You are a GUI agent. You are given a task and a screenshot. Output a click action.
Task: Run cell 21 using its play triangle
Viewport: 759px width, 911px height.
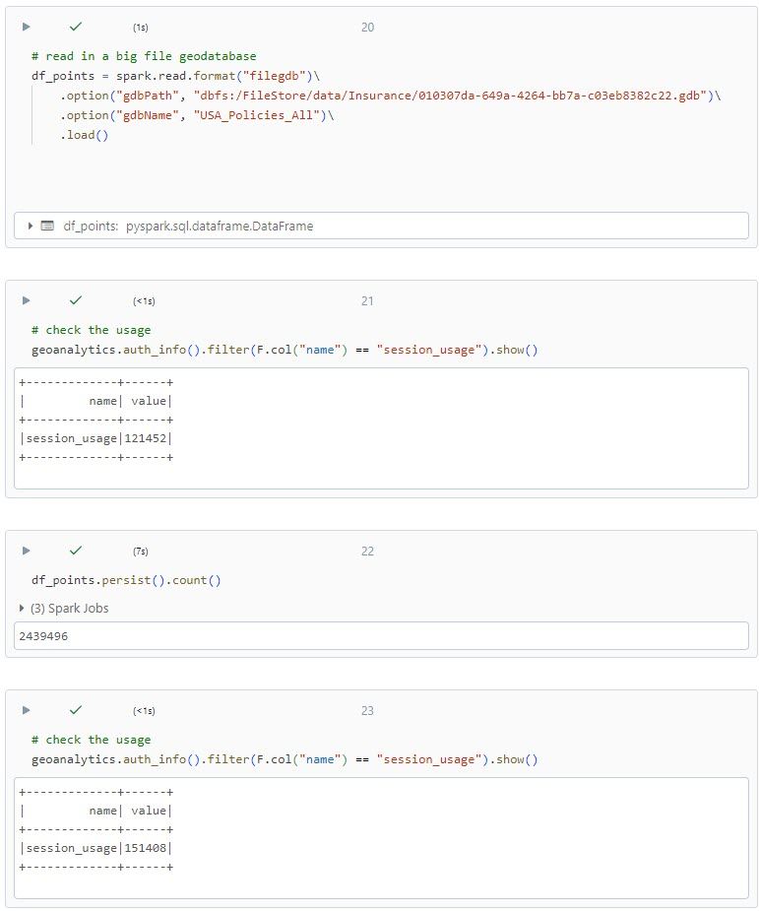click(x=27, y=300)
